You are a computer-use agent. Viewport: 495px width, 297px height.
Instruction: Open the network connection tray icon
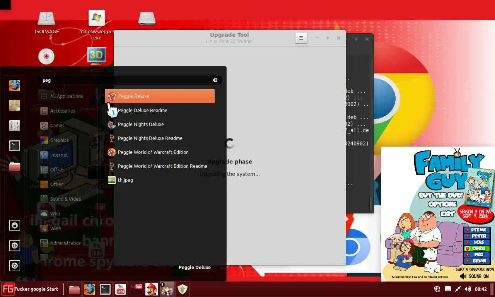pos(458,289)
